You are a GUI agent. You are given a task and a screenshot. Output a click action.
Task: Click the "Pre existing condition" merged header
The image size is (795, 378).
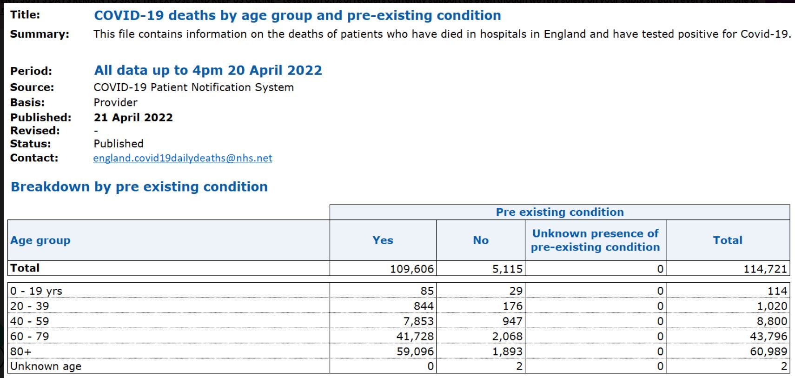click(559, 212)
